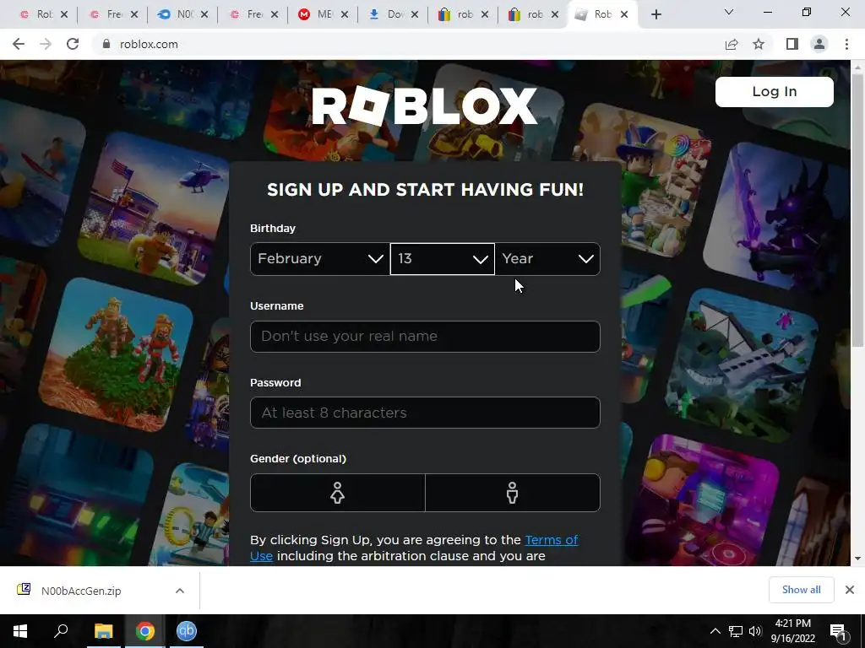The width and height of the screenshot is (865, 648).
Task: Close the active Roblox tab
Action: tap(624, 14)
